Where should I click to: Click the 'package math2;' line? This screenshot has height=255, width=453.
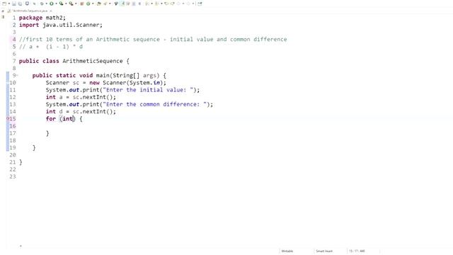point(42,18)
